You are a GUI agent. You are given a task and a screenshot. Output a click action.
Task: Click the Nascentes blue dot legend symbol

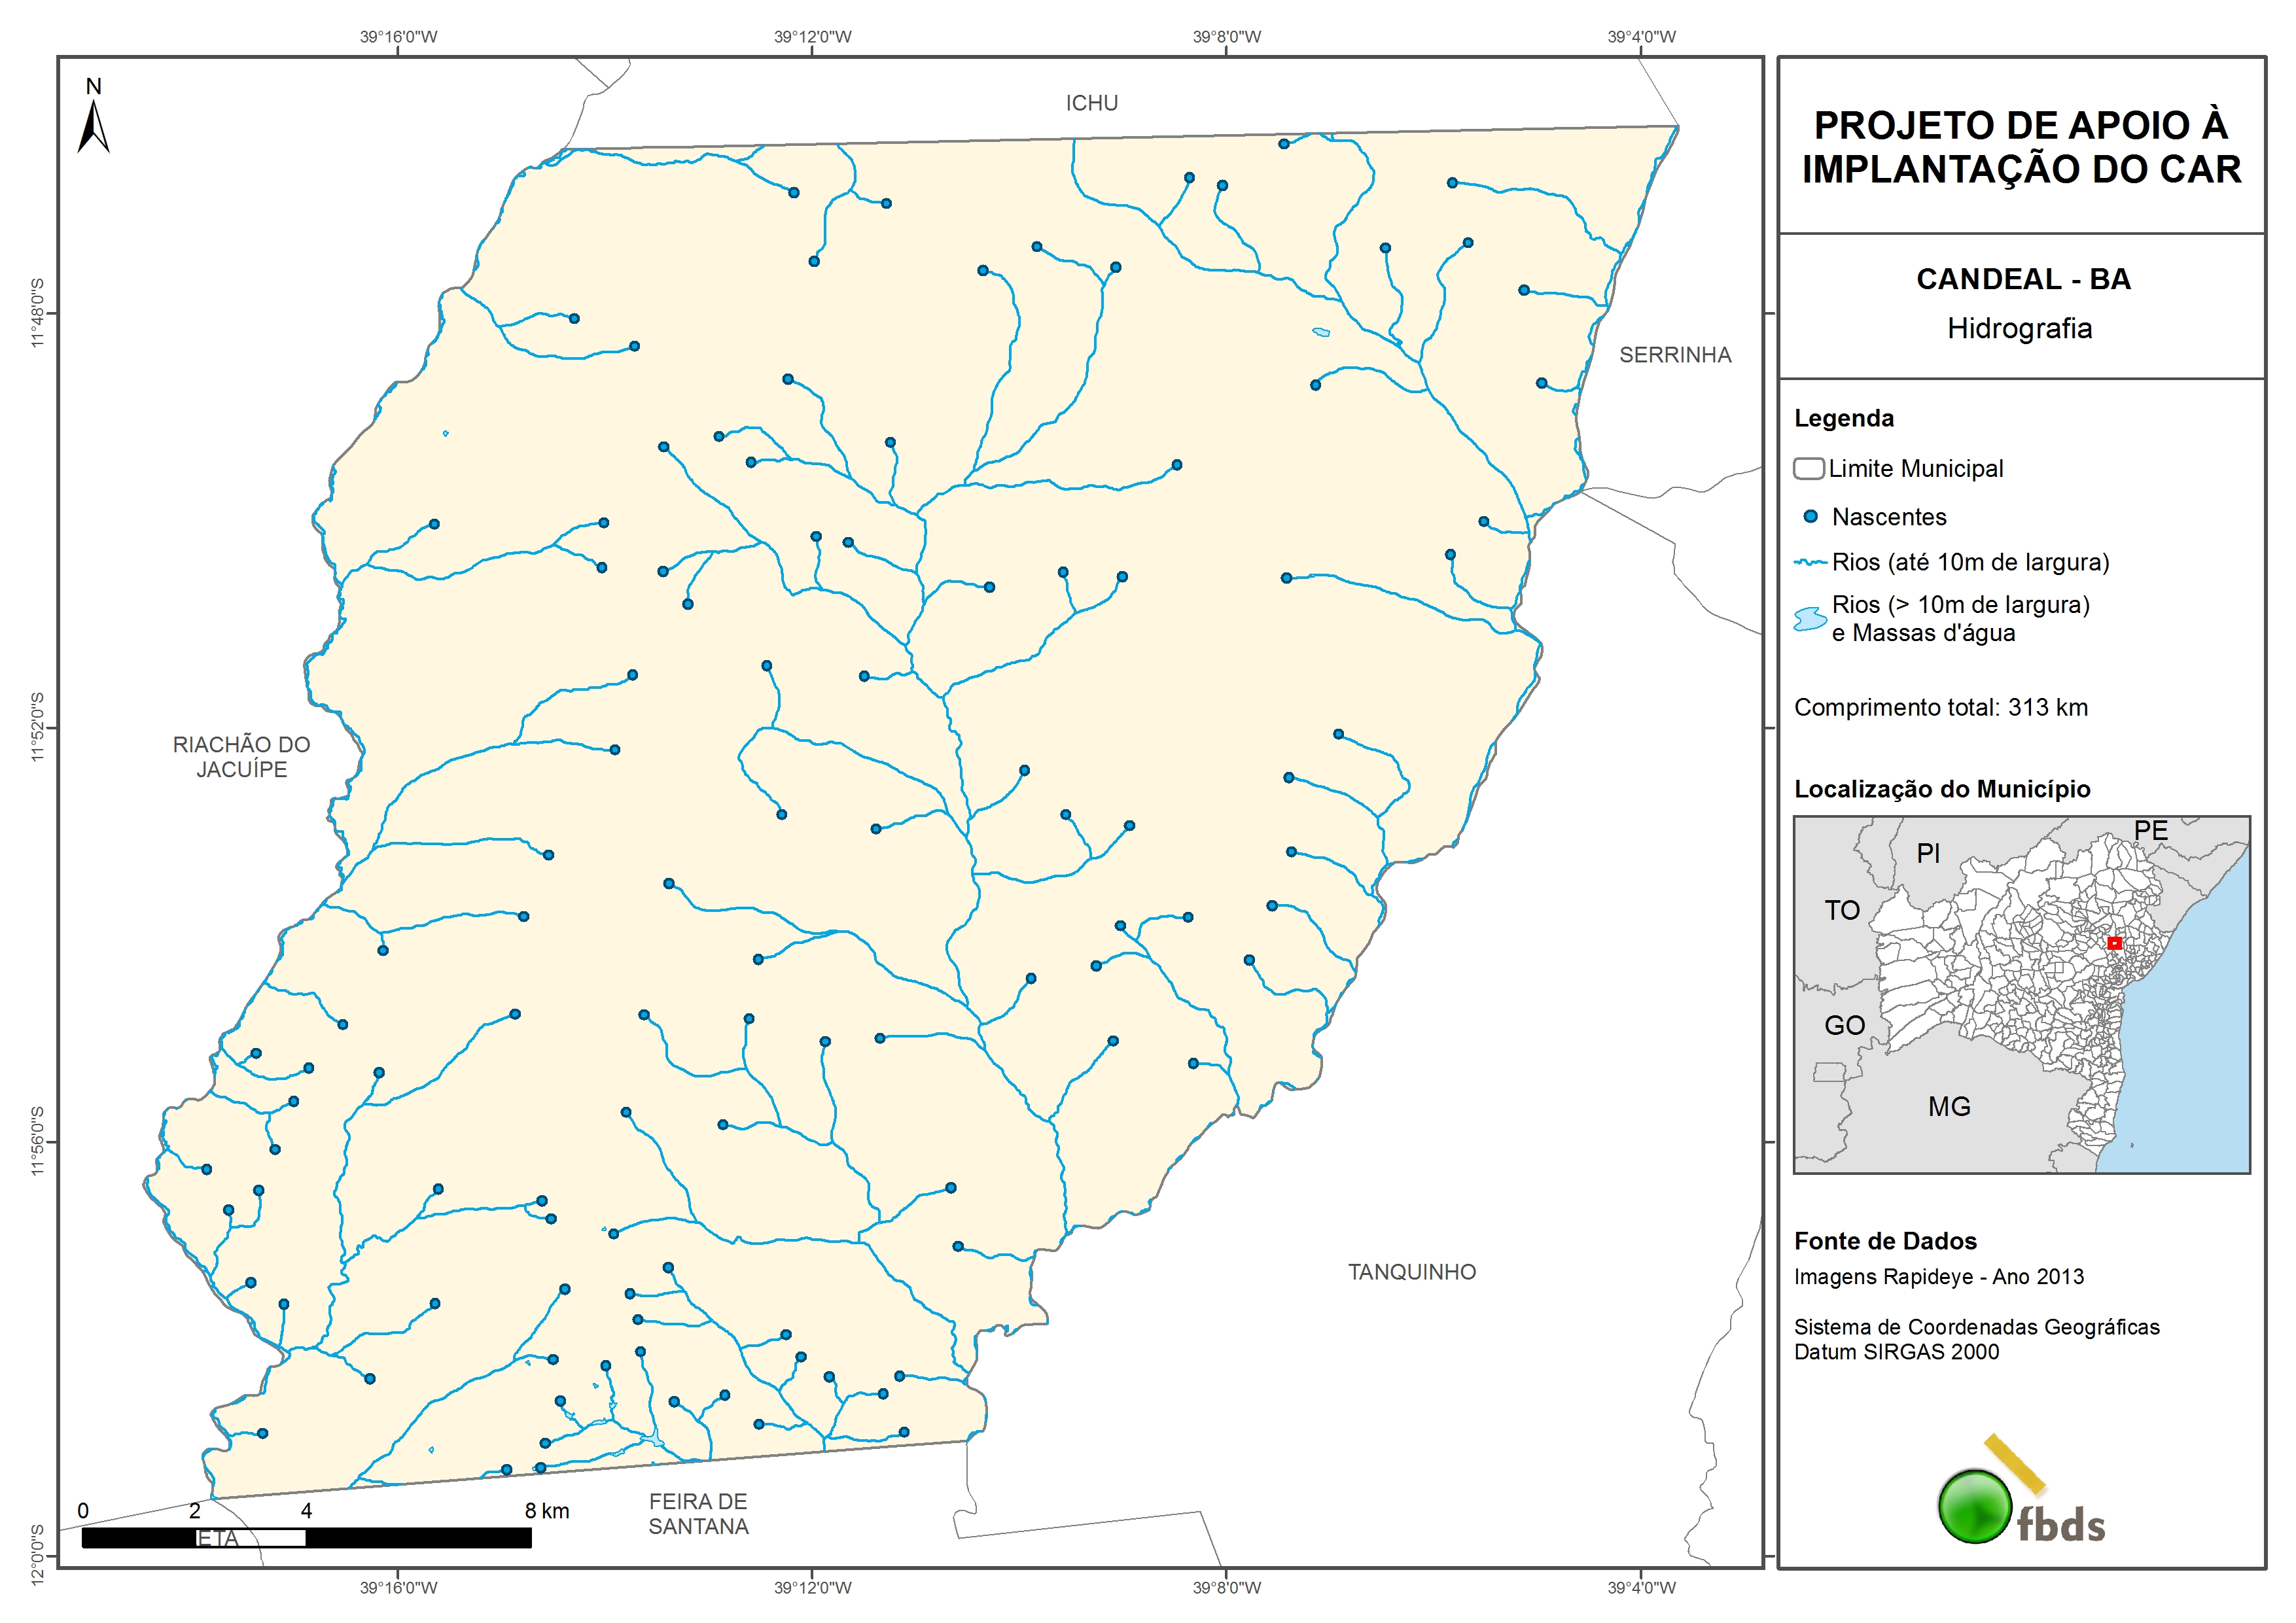(1810, 517)
